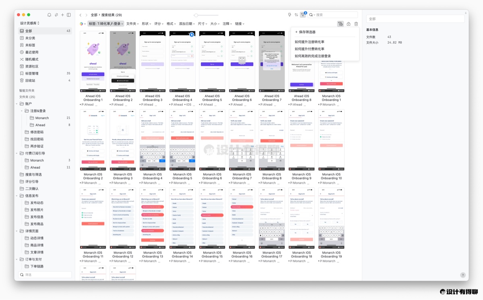Clear filters with the trash icon
483x300 pixels.
(356, 24)
